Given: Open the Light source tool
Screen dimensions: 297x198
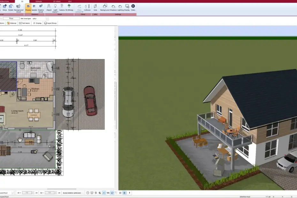Looking at the screenshot, I should (55, 8).
